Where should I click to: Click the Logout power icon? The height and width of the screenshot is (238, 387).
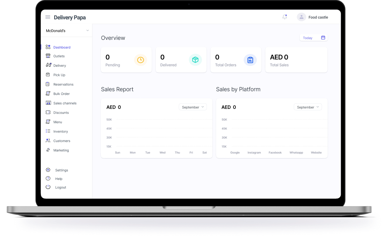point(48,187)
